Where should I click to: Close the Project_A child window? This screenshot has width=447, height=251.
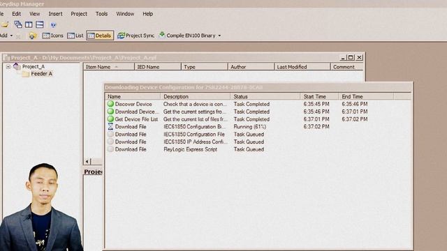click(359, 57)
